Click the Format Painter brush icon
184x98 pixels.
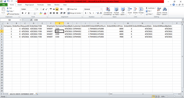point(8,14)
